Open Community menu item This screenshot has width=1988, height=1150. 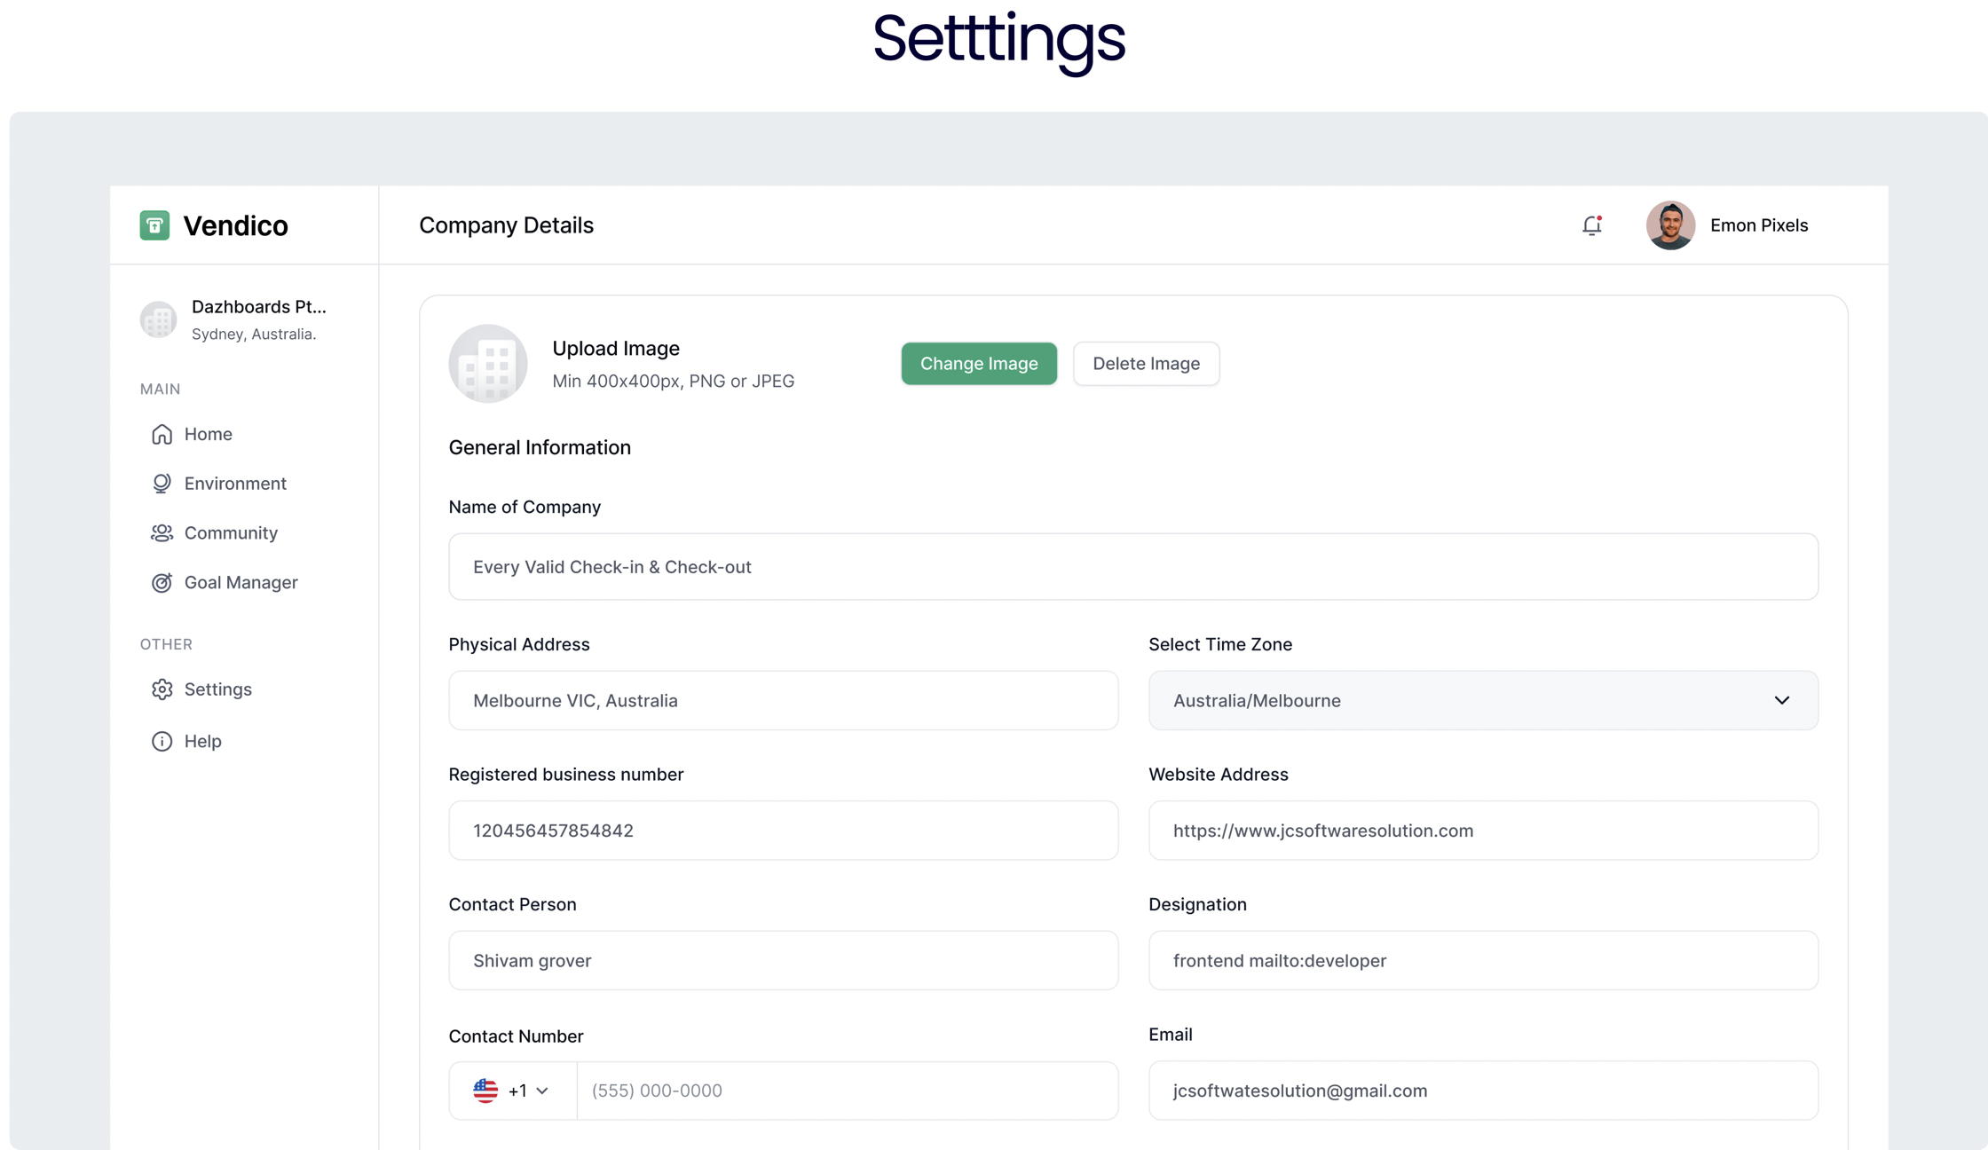tap(231, 533)
